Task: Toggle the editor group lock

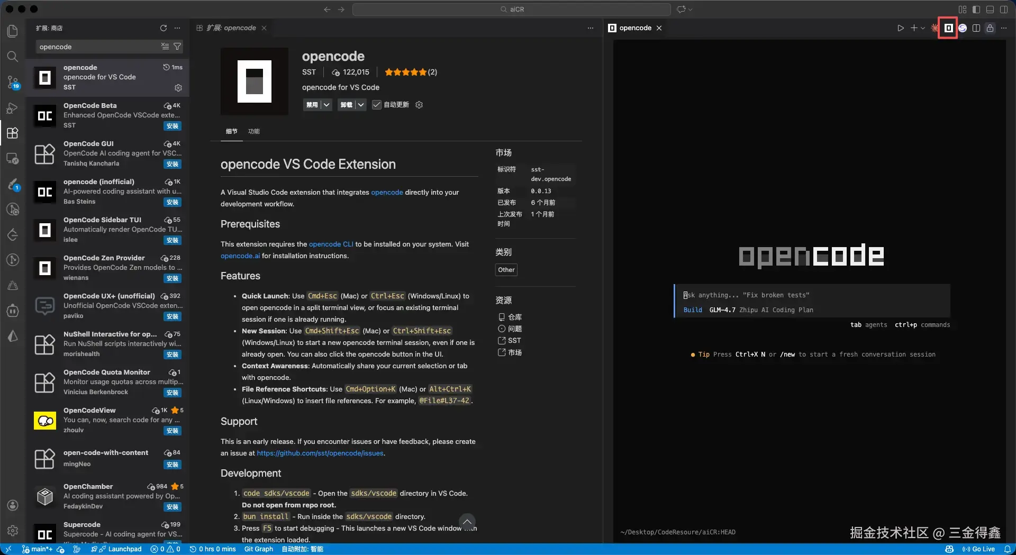Action: 990,28
